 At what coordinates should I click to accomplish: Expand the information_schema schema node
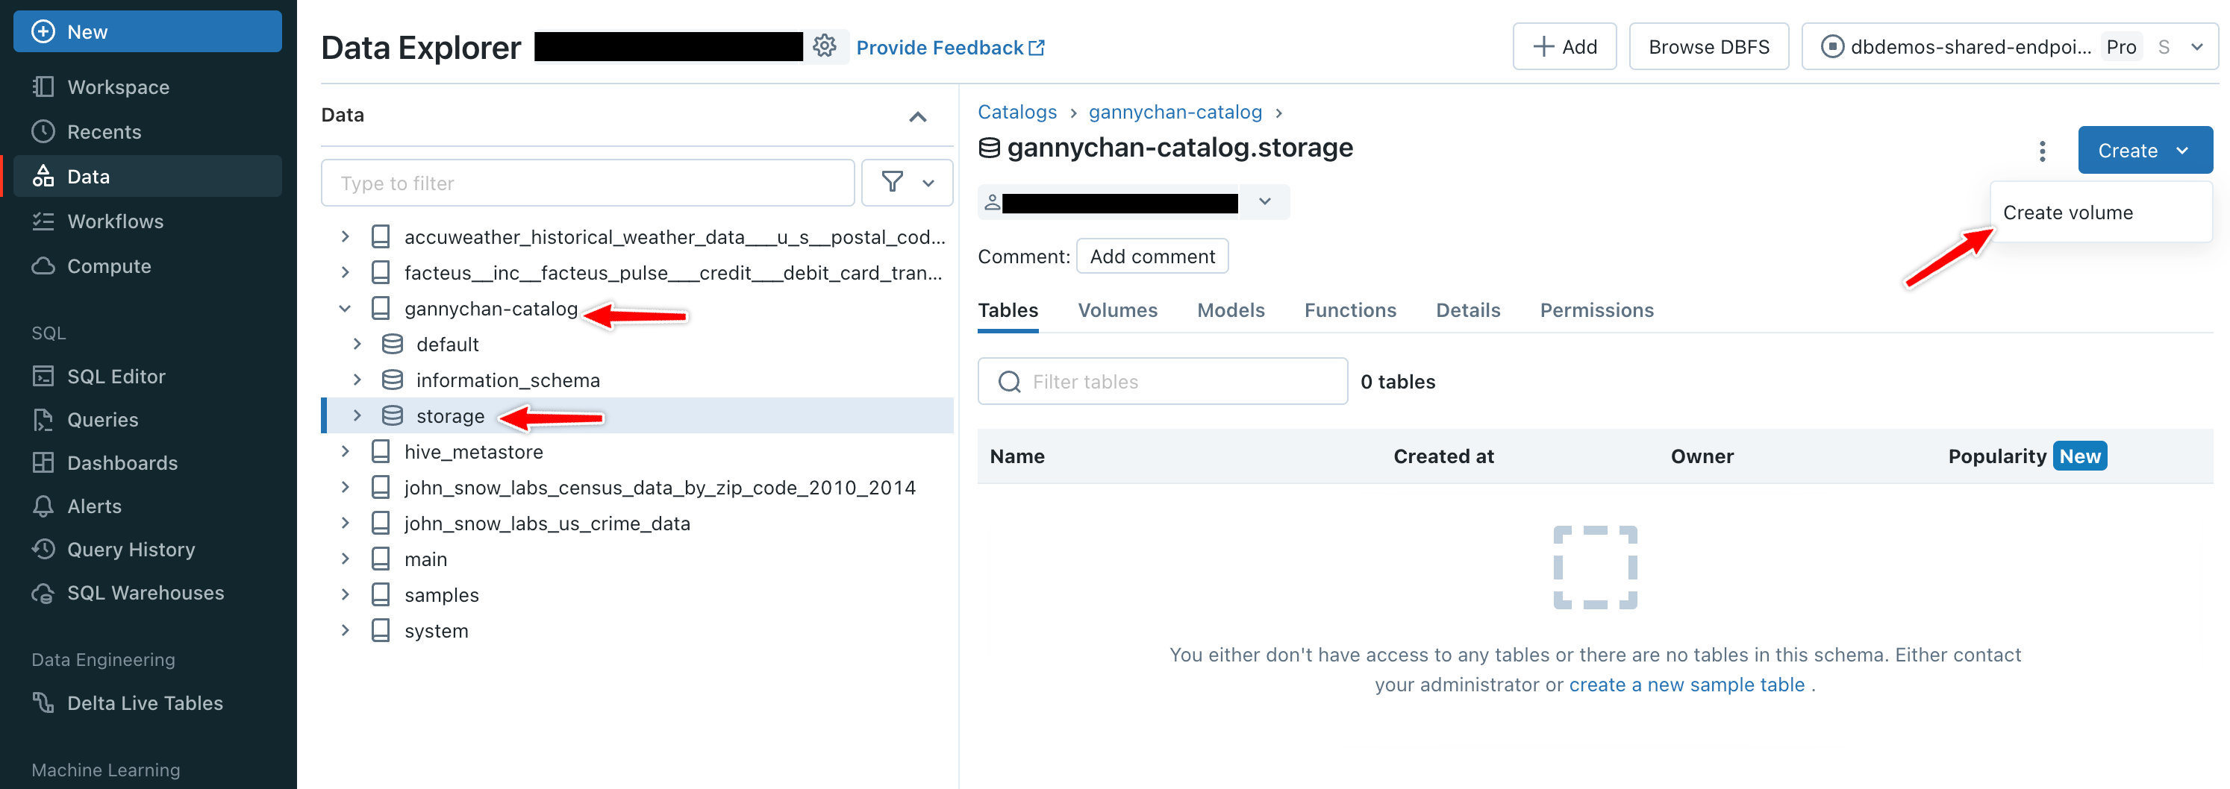[357, 380]
